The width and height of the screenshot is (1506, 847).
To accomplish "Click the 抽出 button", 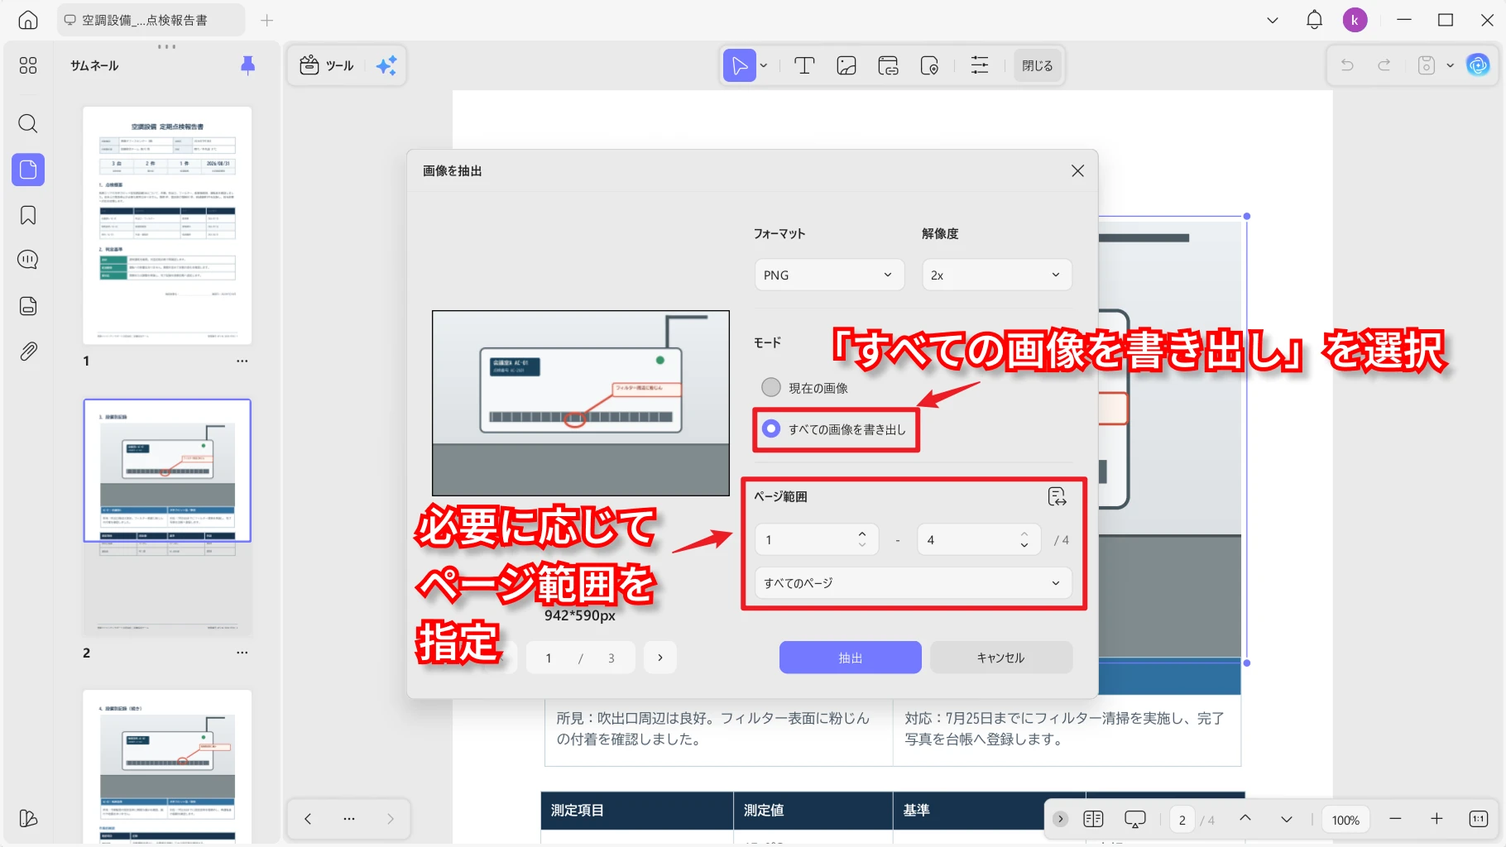I will (851, 658).
